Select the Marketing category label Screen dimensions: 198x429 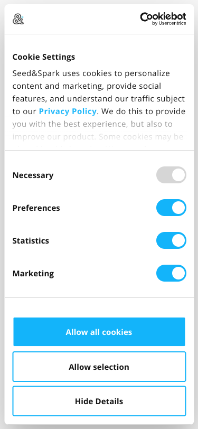click(33, 274)
